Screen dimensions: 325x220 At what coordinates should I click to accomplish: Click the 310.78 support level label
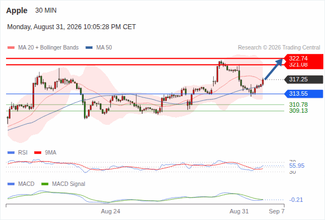point(299,105)
